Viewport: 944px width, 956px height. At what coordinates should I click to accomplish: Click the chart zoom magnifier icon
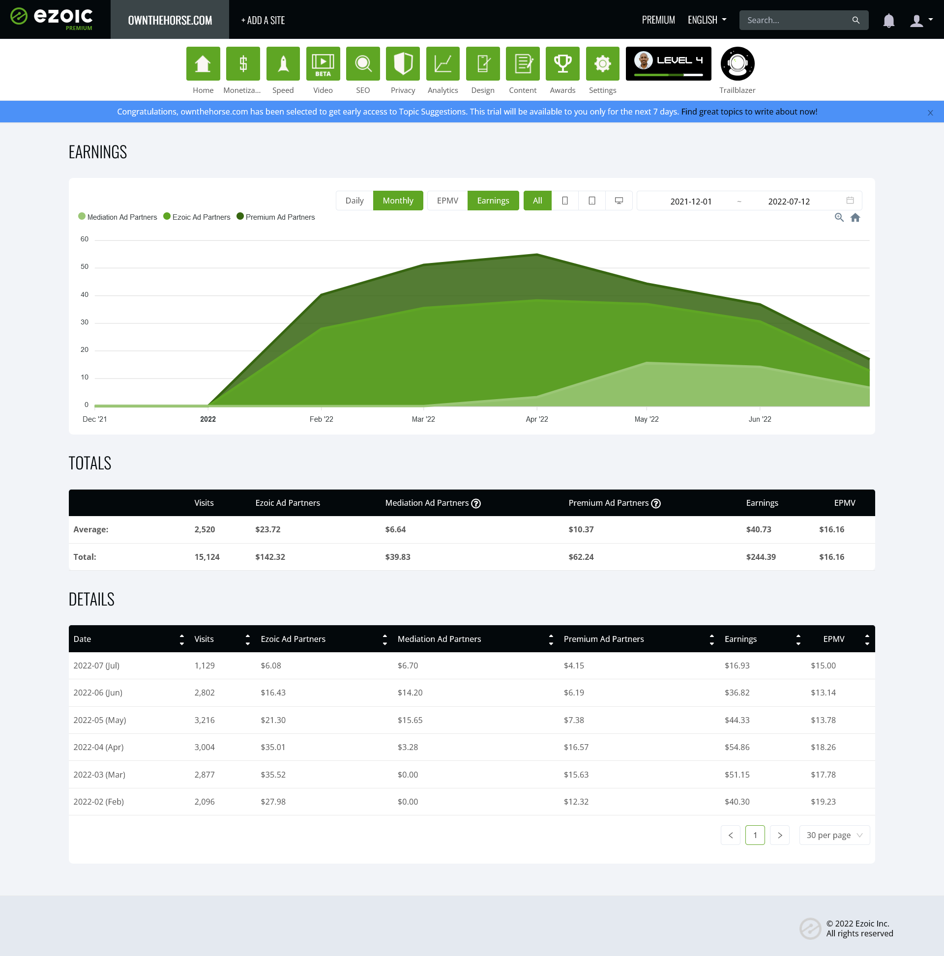pos(839,217)
